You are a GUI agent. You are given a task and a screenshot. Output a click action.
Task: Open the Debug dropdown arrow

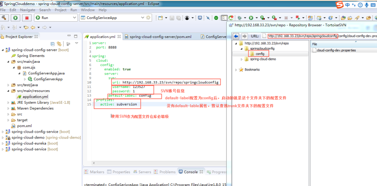coord(245,18)
